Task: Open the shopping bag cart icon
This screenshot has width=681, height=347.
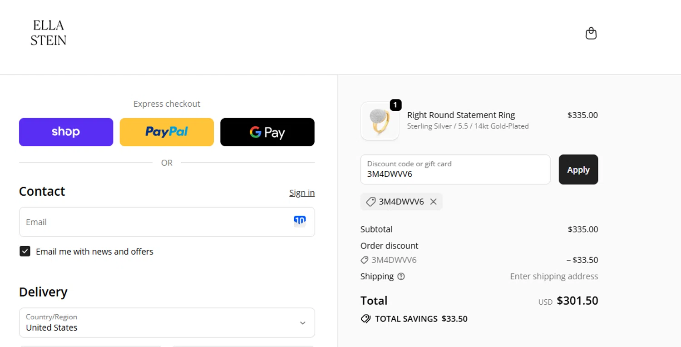Action: coord(591,34)
